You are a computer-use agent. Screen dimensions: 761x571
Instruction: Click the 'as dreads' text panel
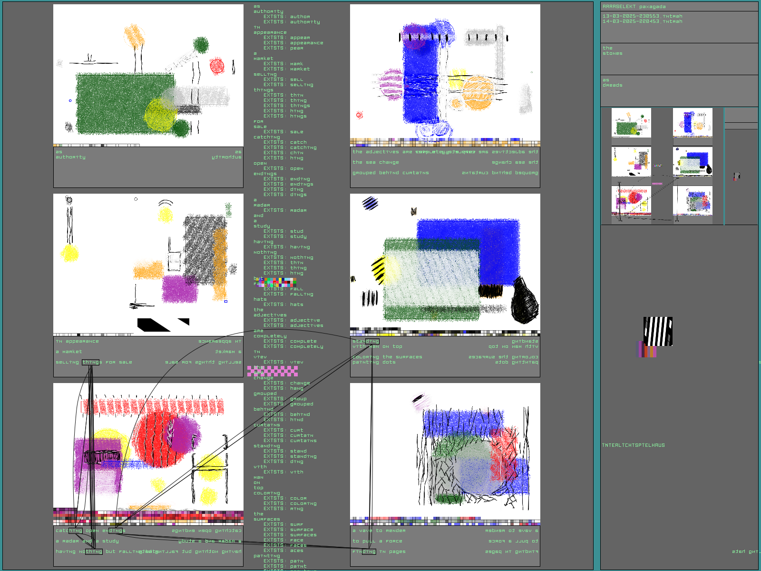coord(679,90)
